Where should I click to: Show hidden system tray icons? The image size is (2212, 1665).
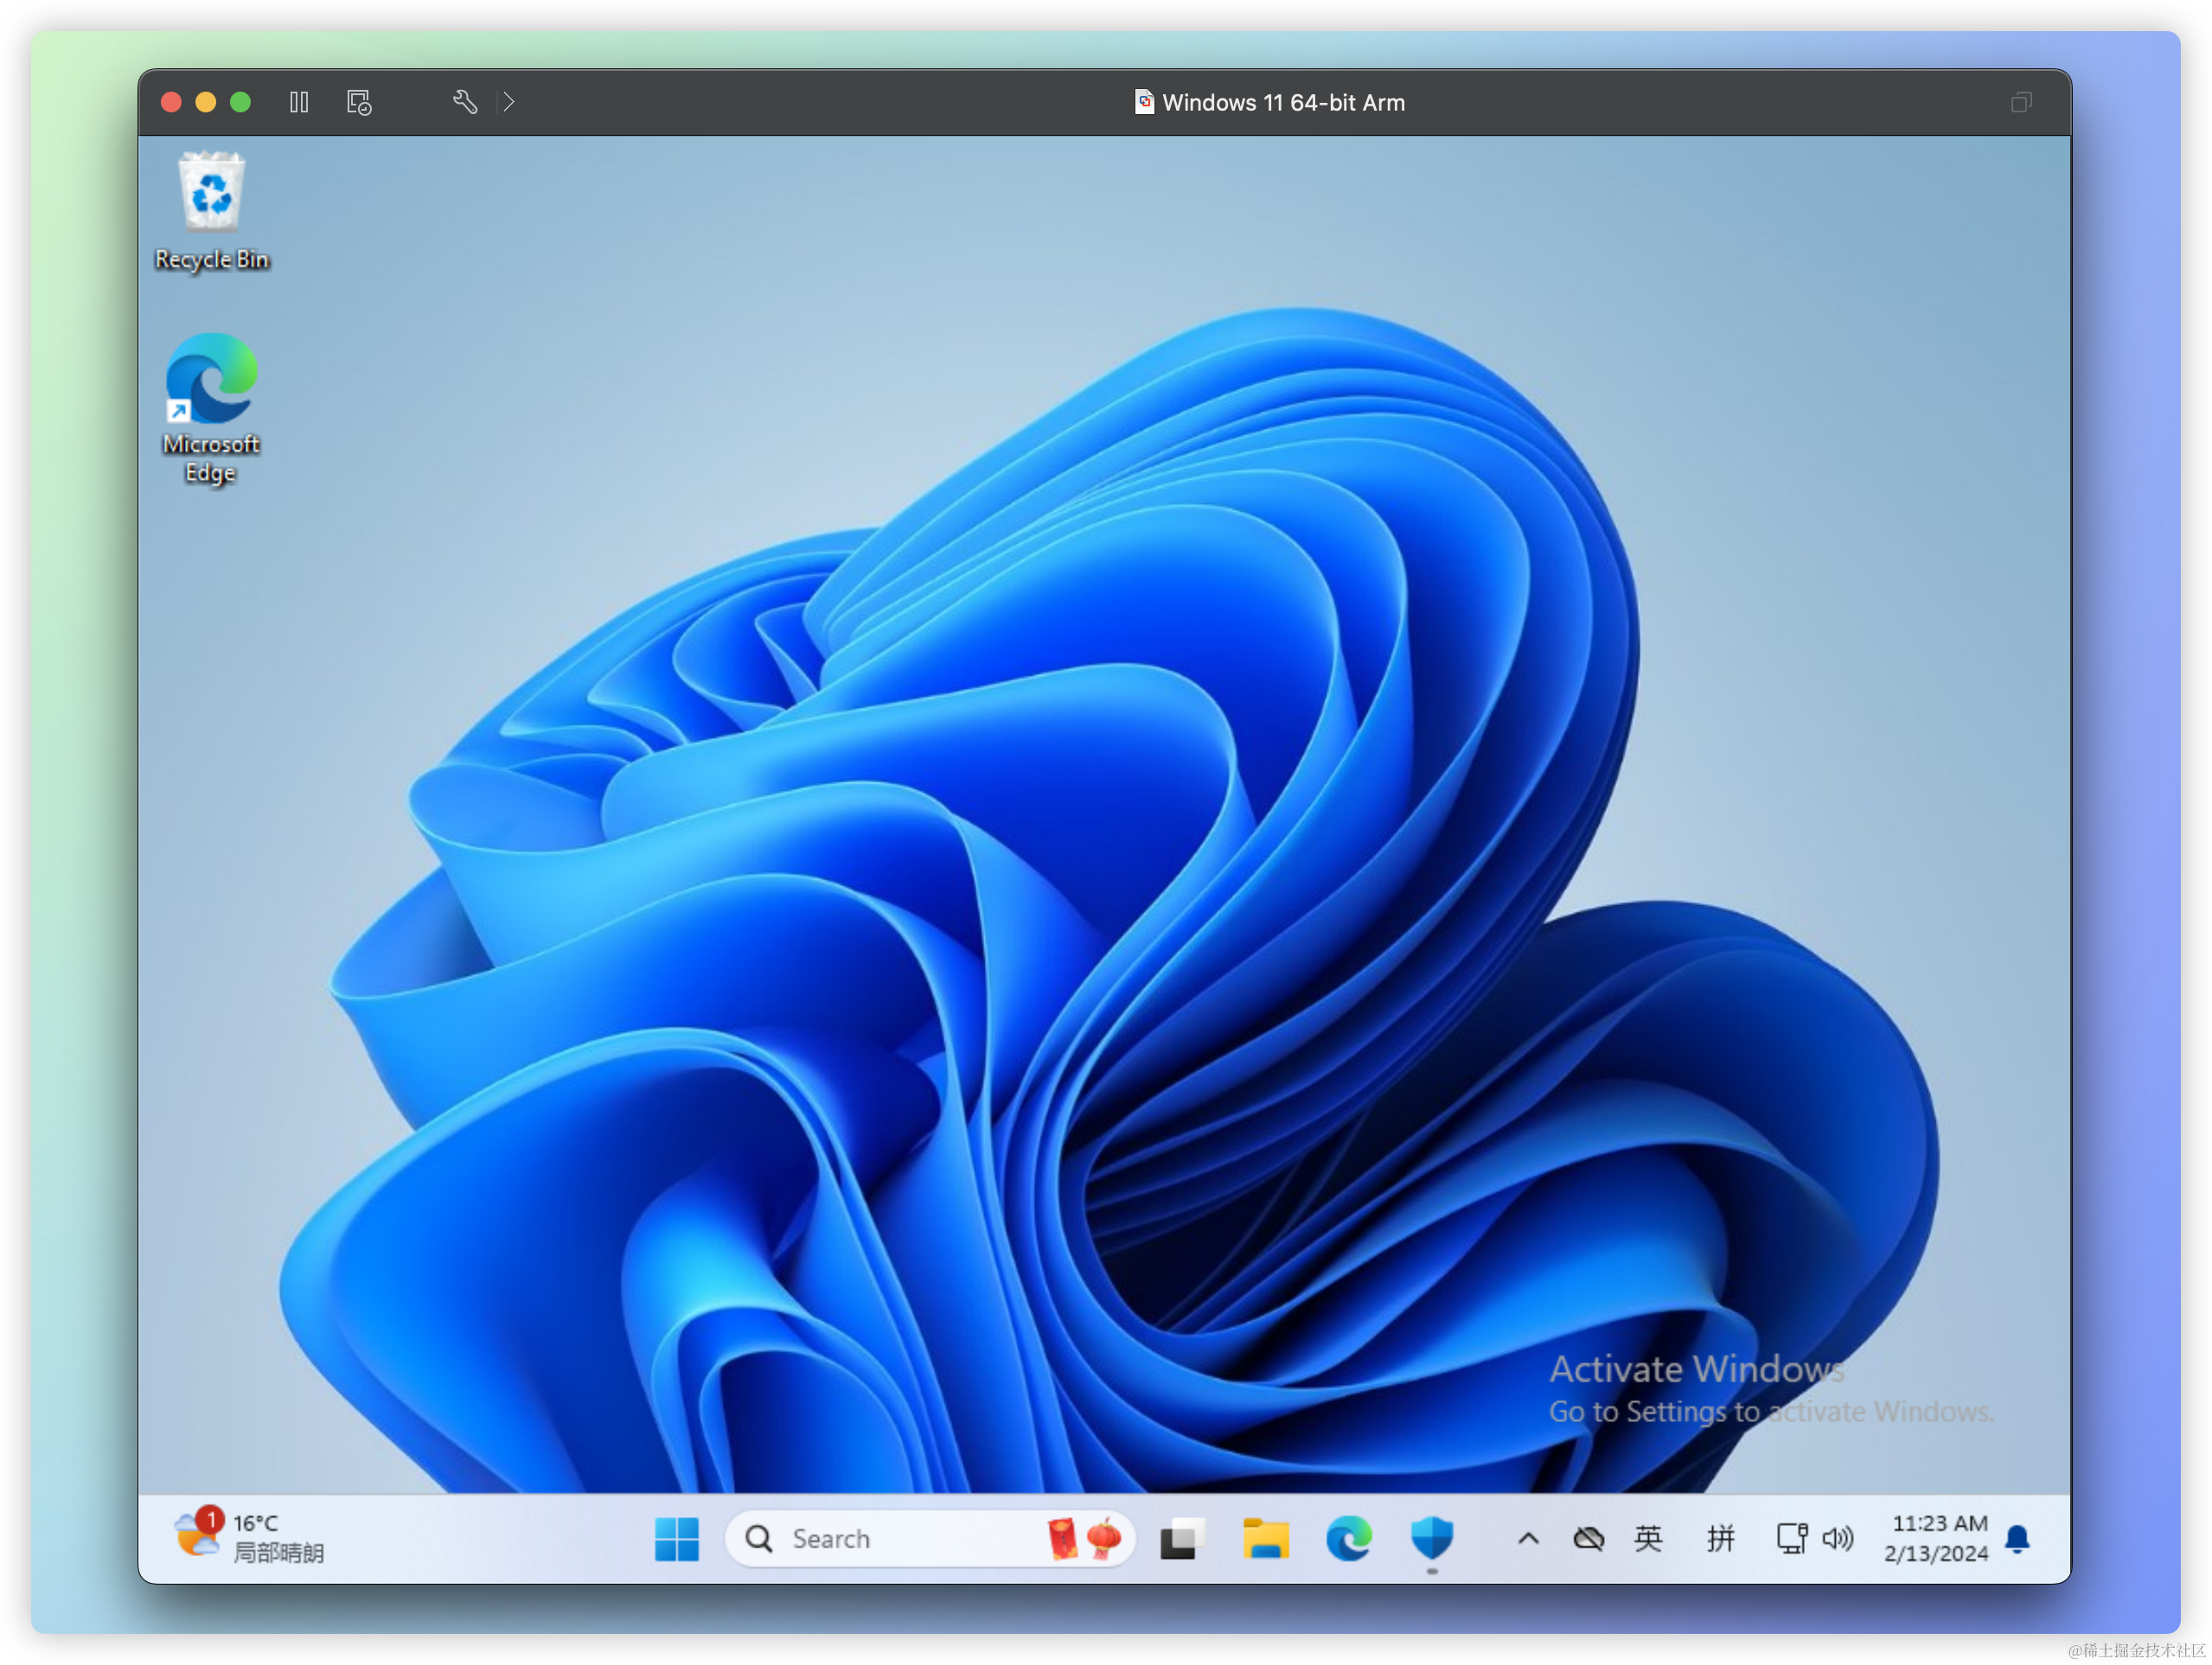click(1527, 1538)
